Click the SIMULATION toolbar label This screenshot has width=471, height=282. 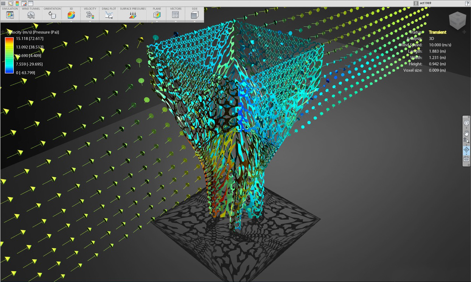click(x=10, y=9)
